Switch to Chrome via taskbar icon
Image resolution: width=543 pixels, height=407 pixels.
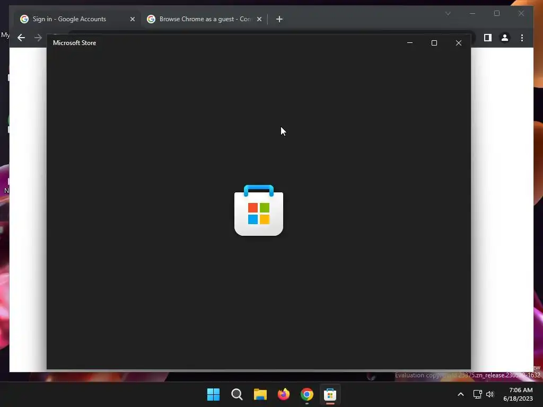tap(307, 394)
